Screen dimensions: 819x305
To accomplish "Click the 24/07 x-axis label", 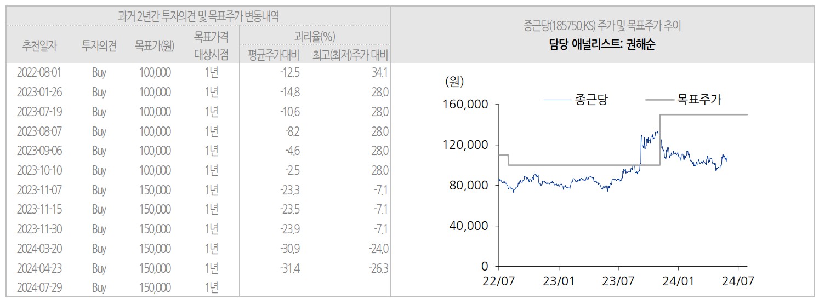I will pyautogui.click(x=738, y=281).
